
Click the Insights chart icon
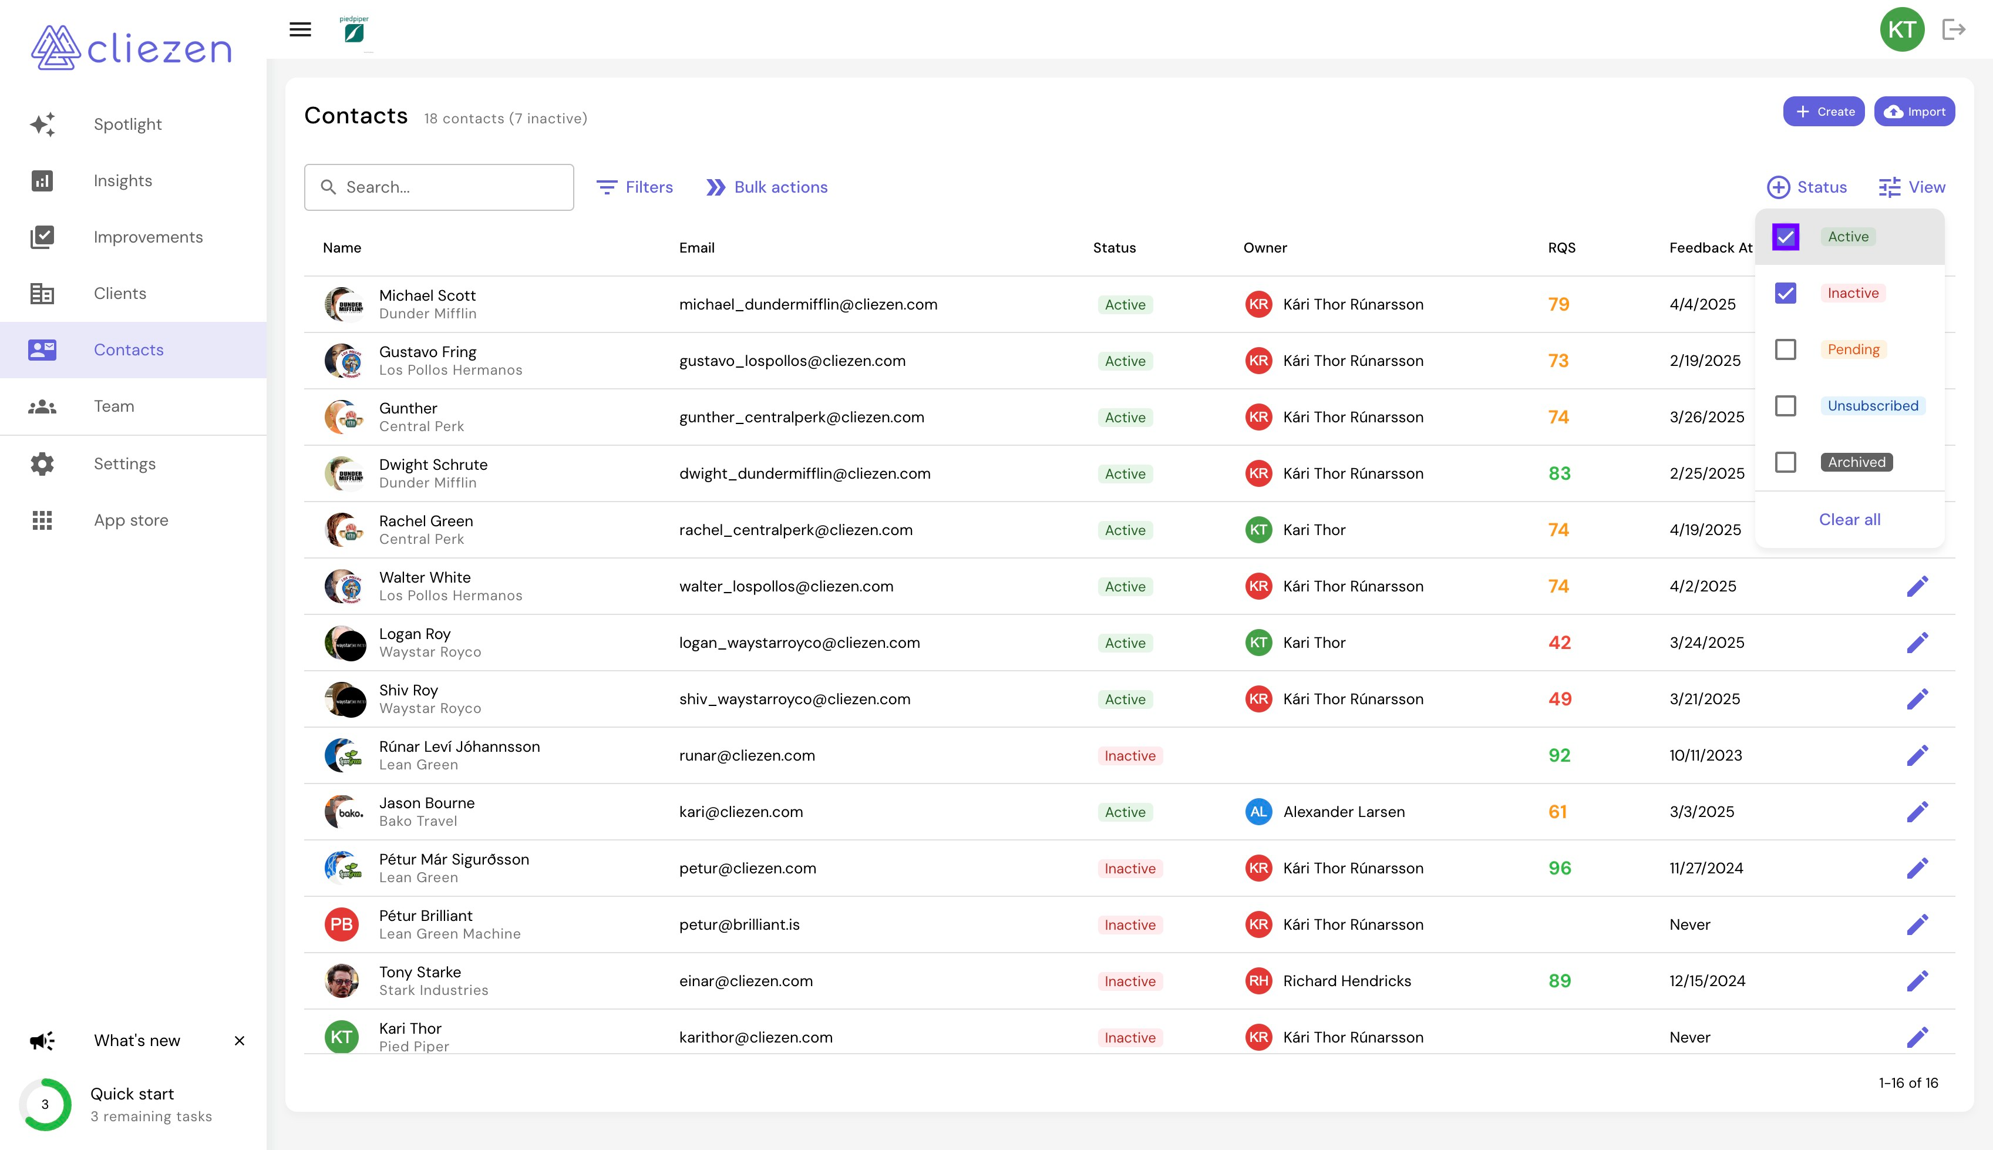42,181
